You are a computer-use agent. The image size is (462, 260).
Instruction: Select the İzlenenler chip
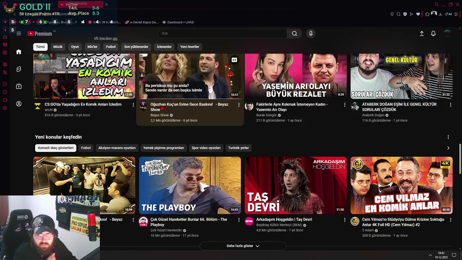click(x=164, y=47)
